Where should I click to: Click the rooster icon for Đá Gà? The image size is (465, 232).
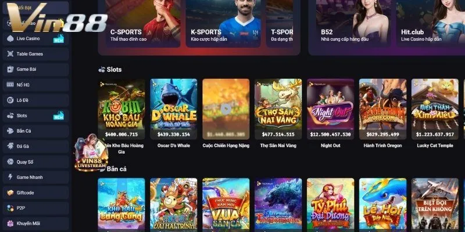pyautogui.click(x=10, y=146)
